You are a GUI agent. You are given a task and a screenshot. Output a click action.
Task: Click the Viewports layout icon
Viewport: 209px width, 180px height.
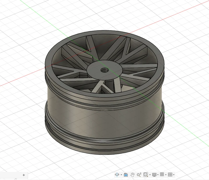[170, 174]
